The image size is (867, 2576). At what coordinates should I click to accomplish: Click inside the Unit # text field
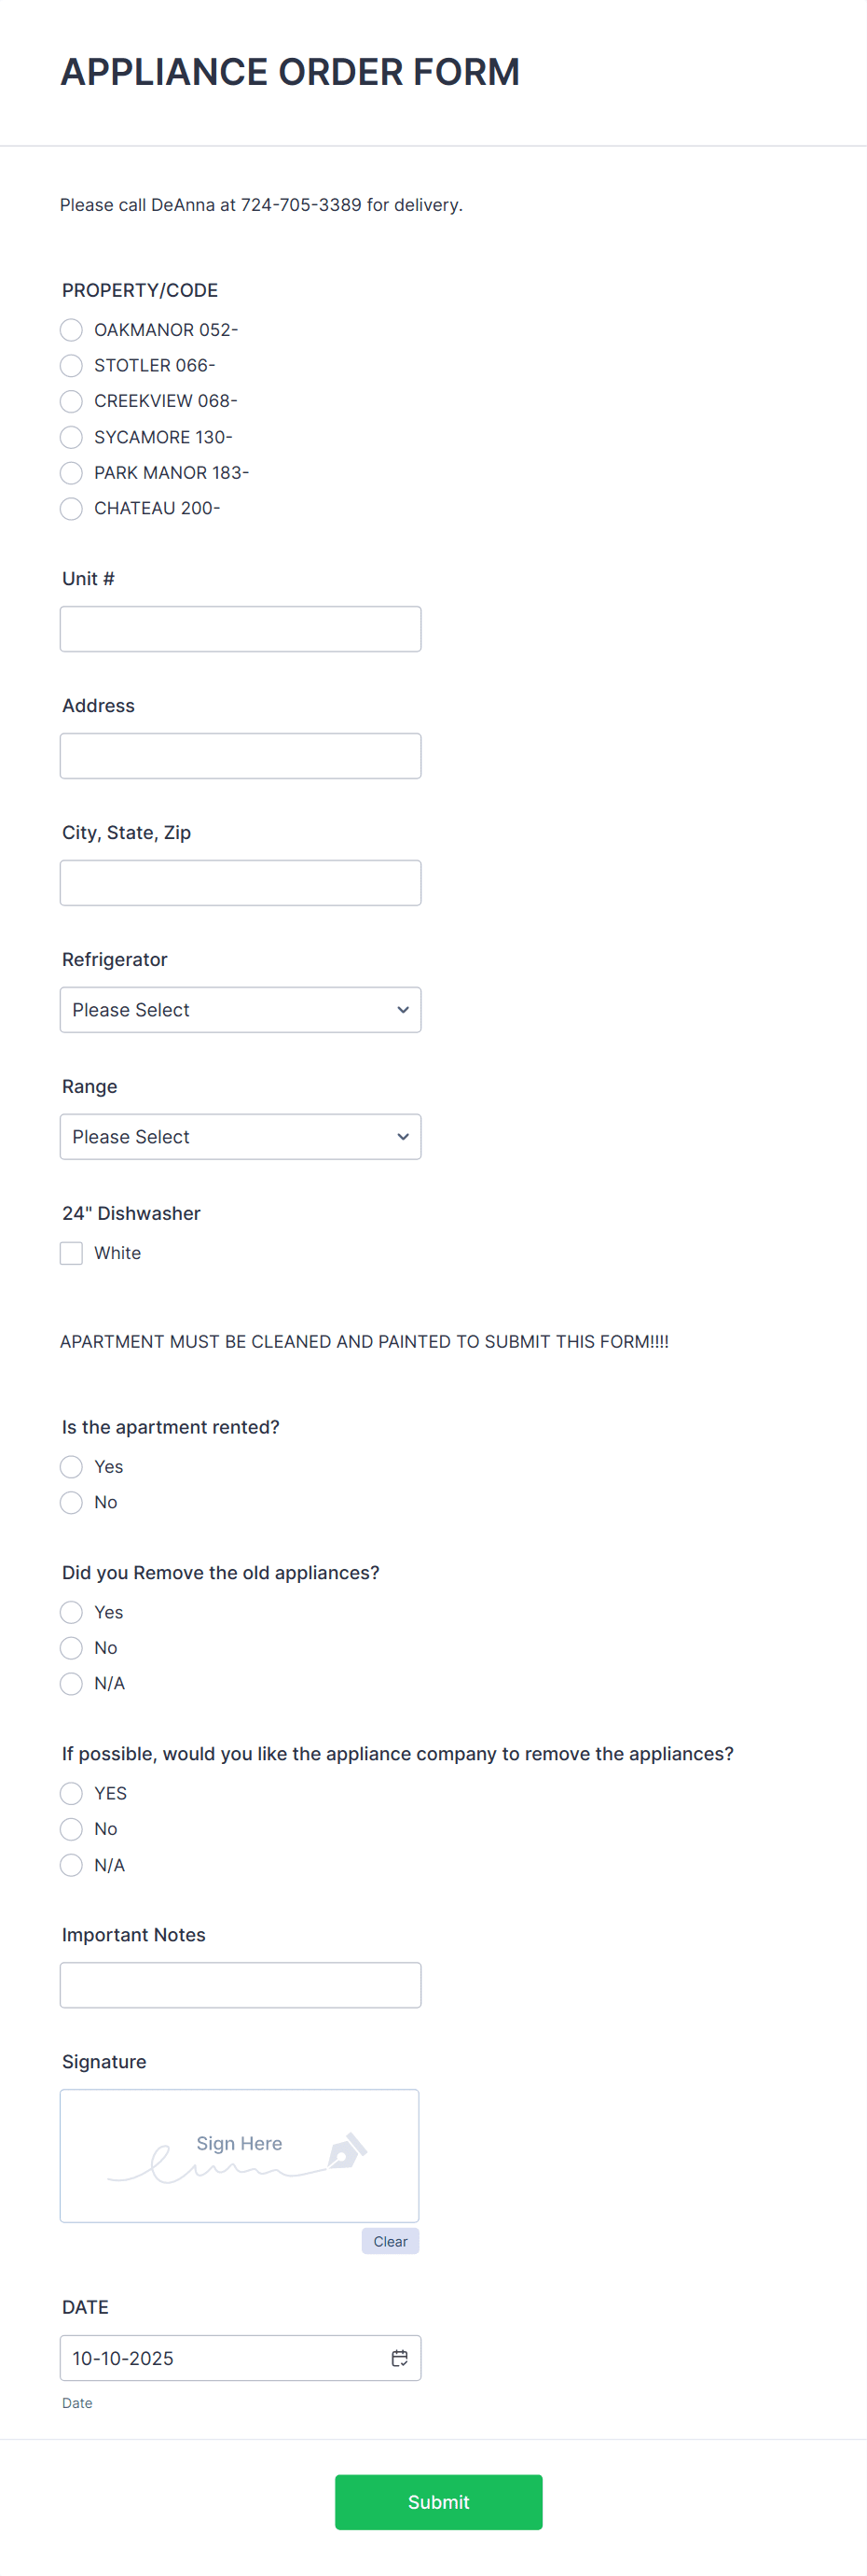click(240, 628)
